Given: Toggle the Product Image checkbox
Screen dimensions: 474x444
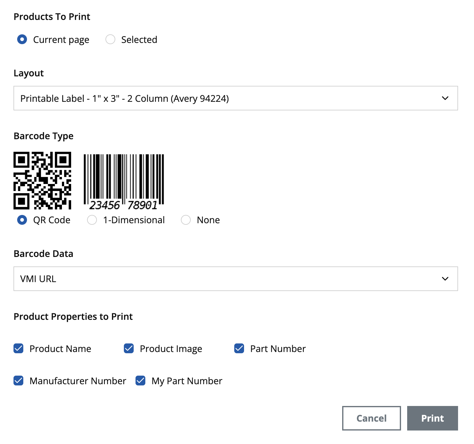Looking at the screenshot, I should click(129, 349).
